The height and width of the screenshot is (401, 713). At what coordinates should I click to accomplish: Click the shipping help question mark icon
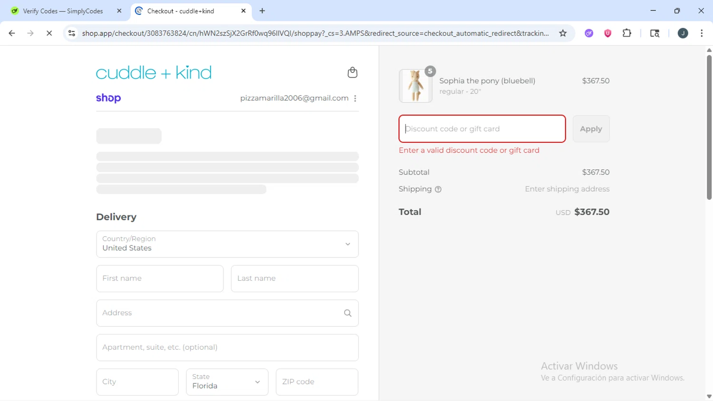point(438,189)
